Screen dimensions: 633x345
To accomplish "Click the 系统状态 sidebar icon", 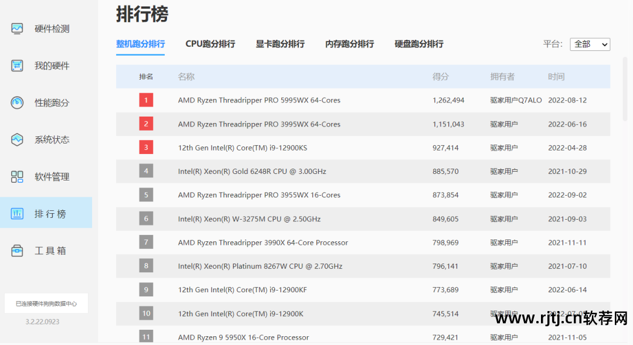I will pos(17,140).
